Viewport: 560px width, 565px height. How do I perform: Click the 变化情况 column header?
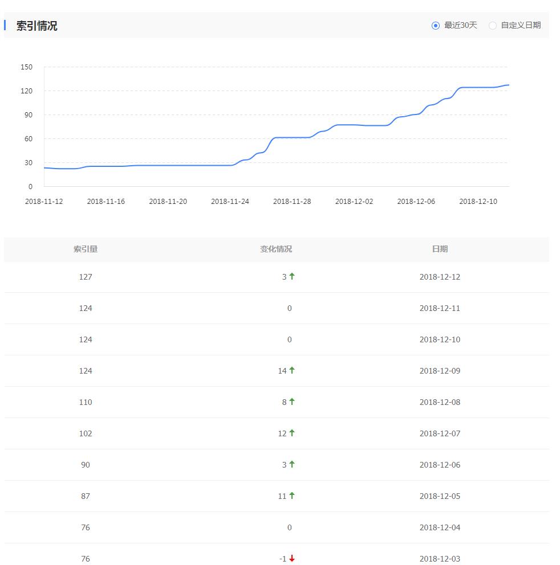[276, 249]
